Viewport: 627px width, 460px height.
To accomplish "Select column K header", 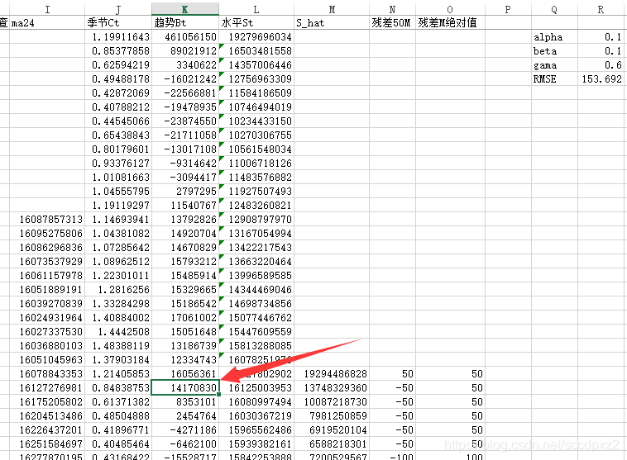I will coord(184,9).
